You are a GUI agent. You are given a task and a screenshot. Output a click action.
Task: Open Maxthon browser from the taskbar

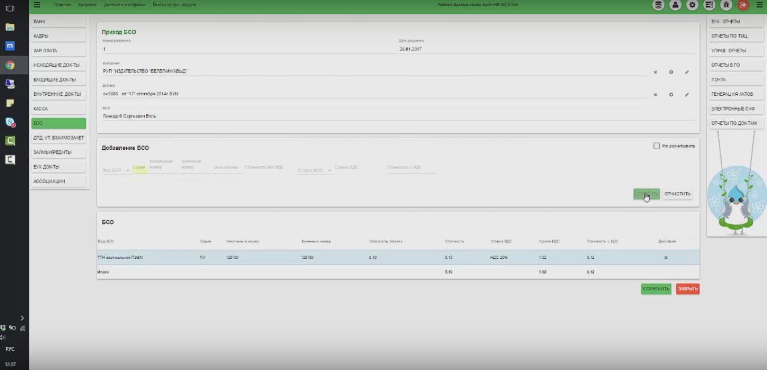click(10, 46)
